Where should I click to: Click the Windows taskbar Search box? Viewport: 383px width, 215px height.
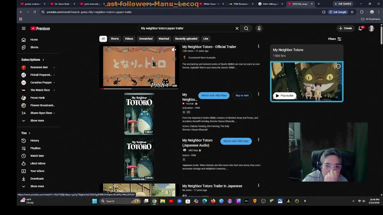pos(120,201)
